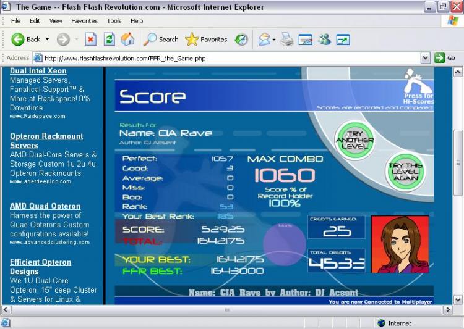The height and width of the screenshot is (329, 464).
Task: Click the Try Another Level button
Action: (x=355, y=140)
